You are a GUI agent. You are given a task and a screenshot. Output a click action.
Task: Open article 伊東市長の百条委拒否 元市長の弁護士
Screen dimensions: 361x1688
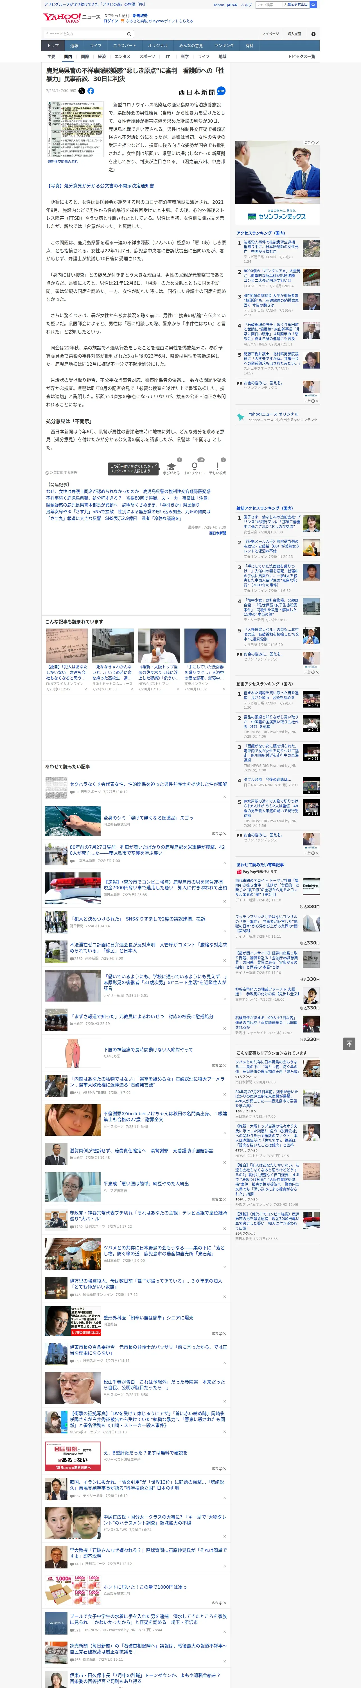click(148, 1350)
